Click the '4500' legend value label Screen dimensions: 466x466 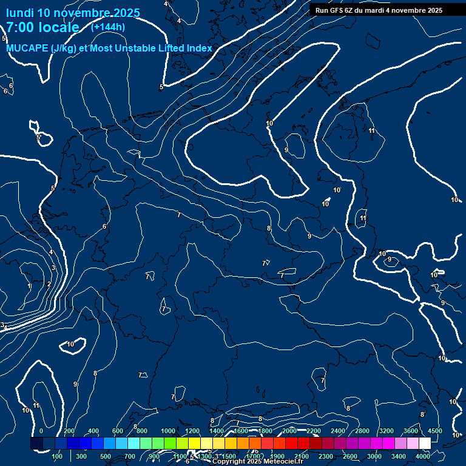(x=435, y=431)
